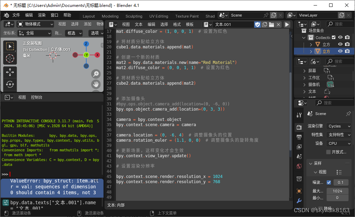Unlink the 文本.001 text datablock
The image size is (355, 217).
coord(278,25)
